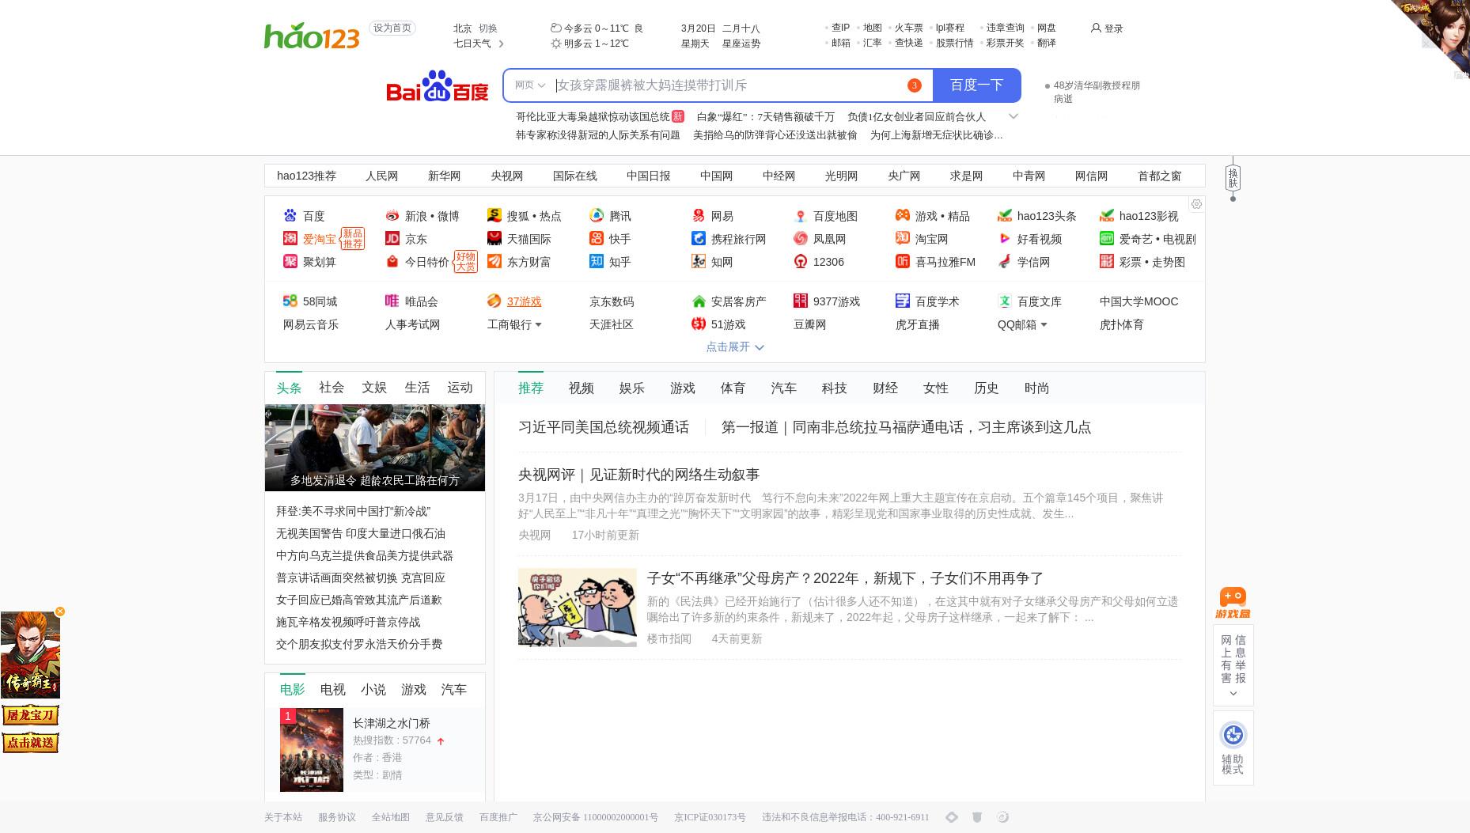This screenshot has height=833, width=1470.
Task: Click 切换 to change city
Action: 487,28
